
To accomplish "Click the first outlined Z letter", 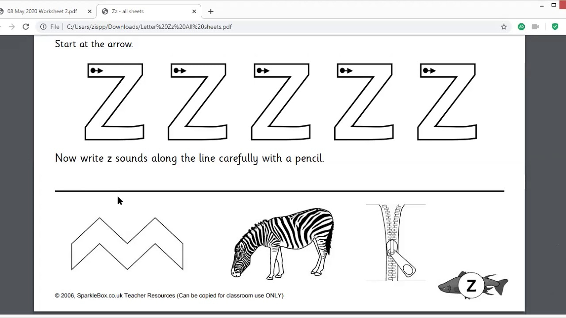I will (x=114, y=102).
